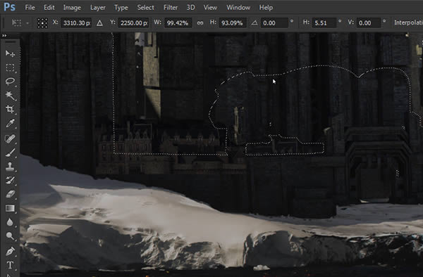Open the transform tool preset dropdown arrow
Viewport: 423px width, 277px height.
(x=27, y=23)
